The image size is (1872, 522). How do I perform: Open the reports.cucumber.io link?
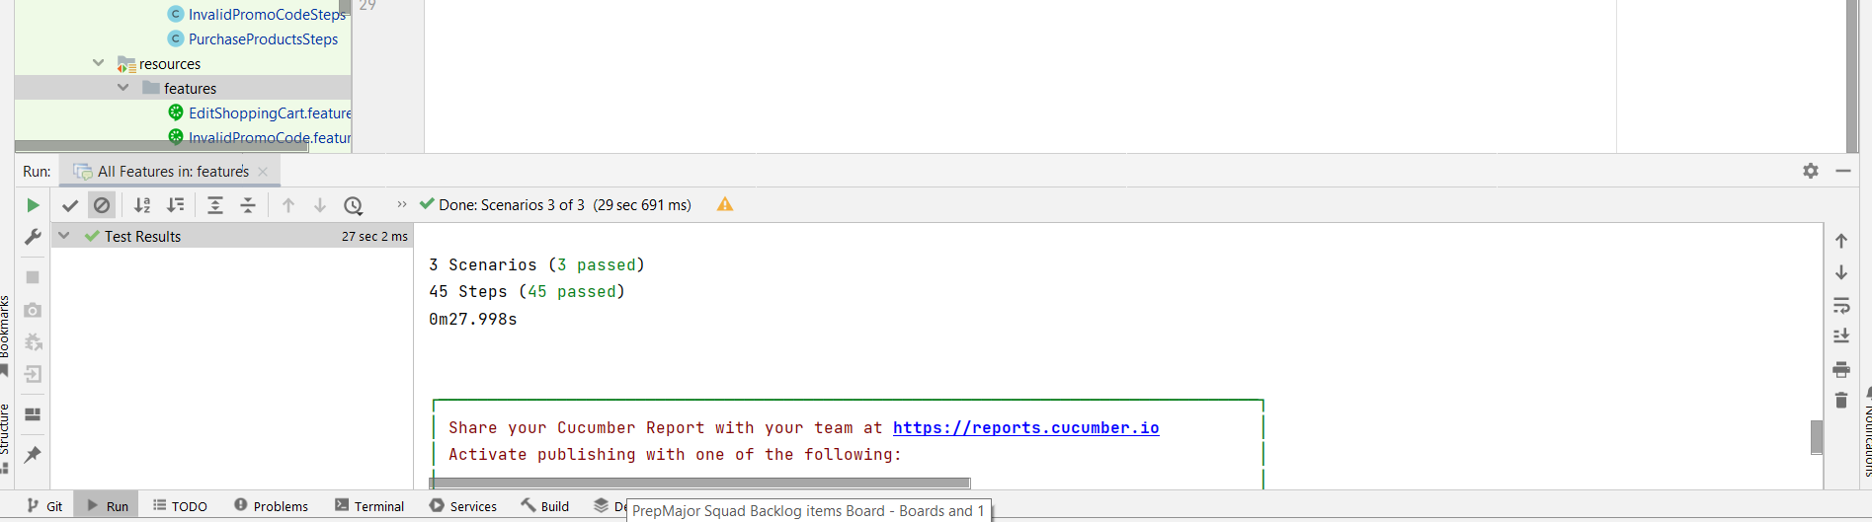coord(1025,427)
